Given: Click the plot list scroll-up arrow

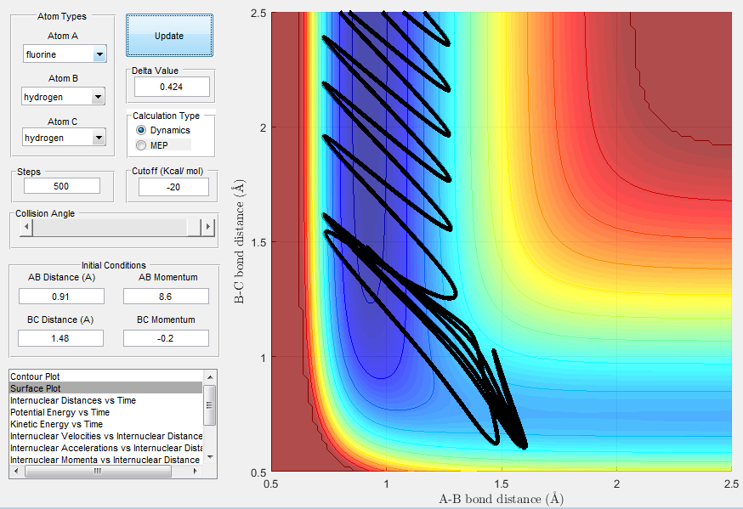Looking at the screenshot, I should click(x=210, y=377).
